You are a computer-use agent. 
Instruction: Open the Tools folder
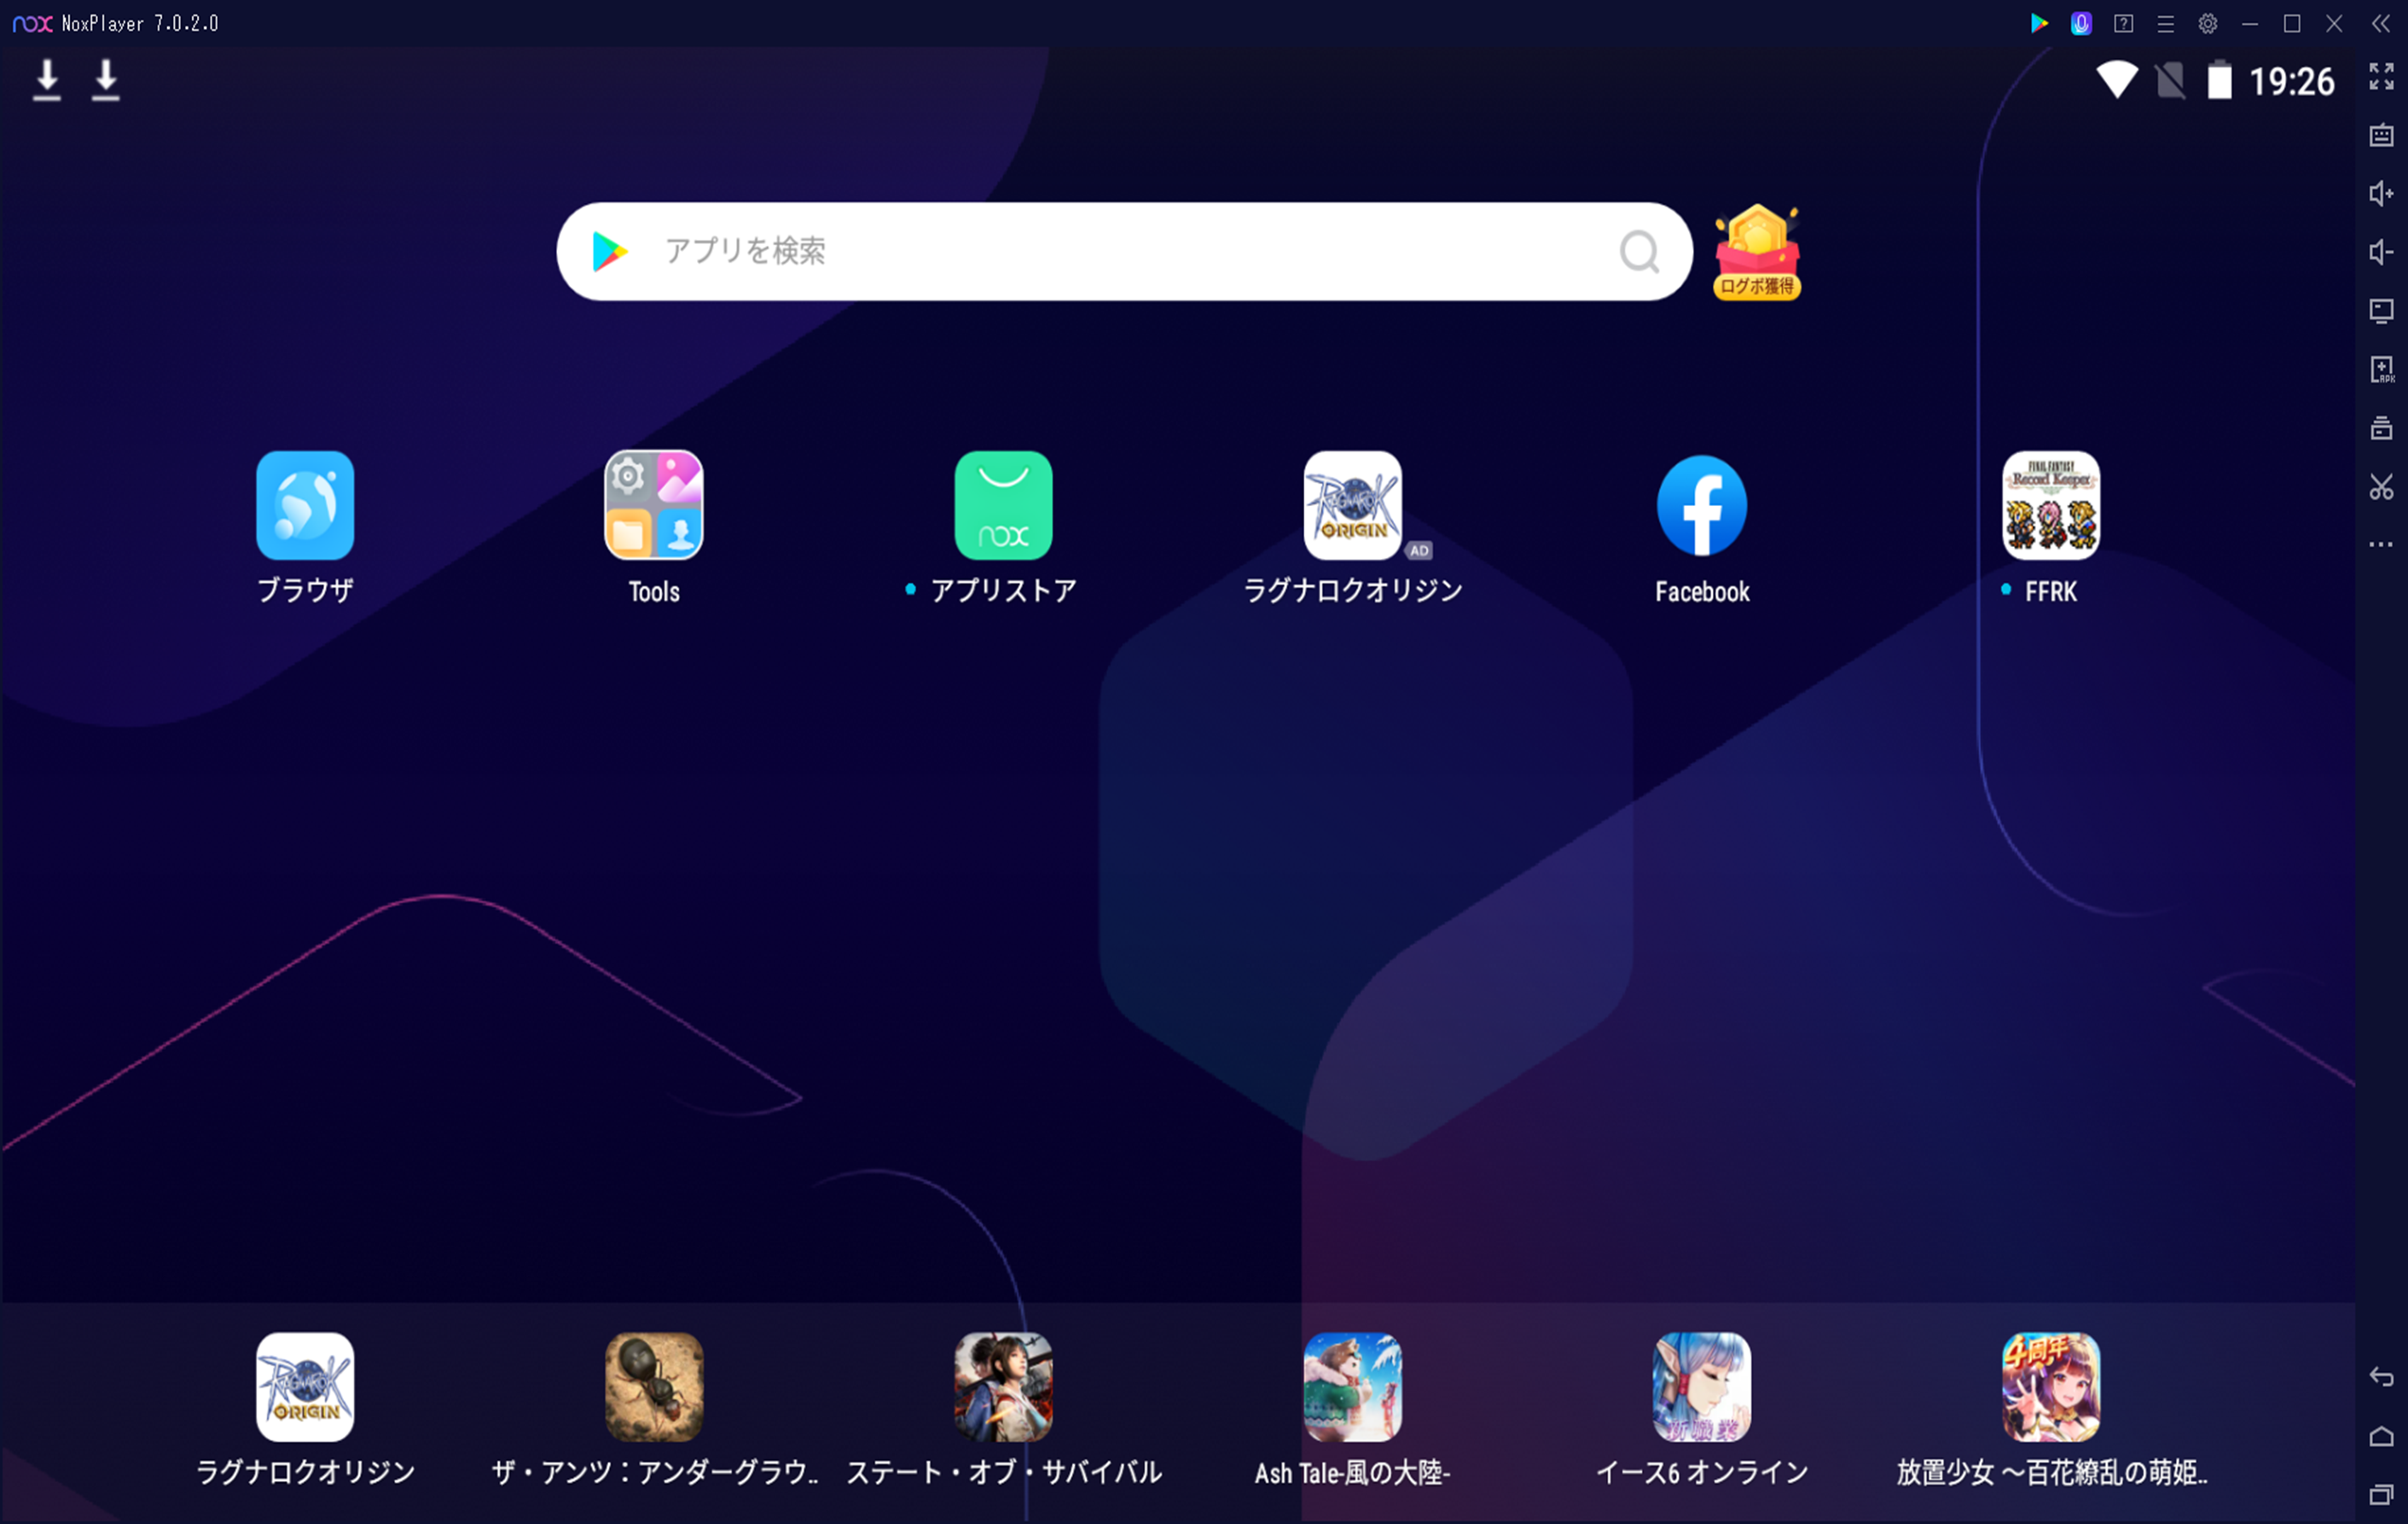click(654, 505)
